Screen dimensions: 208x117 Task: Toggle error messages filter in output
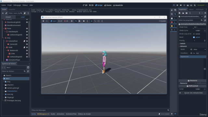tap(173, 22)
